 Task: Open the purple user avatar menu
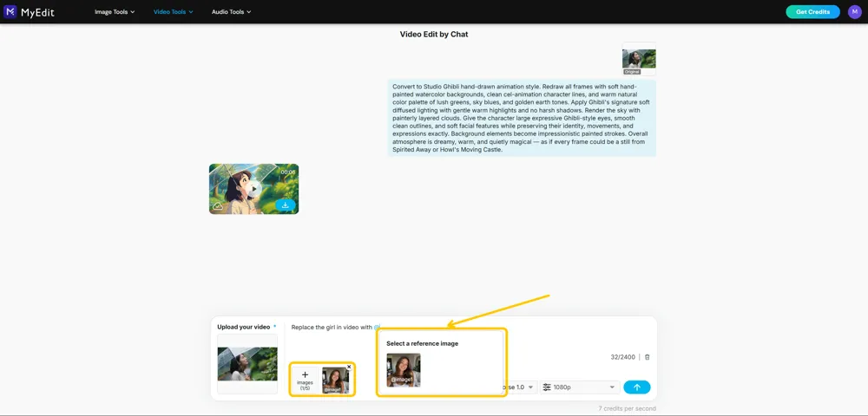click(x=855, y=11)
